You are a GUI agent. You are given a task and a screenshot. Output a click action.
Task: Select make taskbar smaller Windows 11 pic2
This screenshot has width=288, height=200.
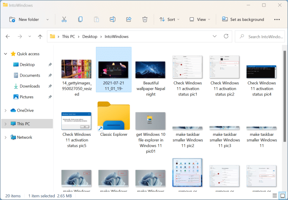coord(188,128)
